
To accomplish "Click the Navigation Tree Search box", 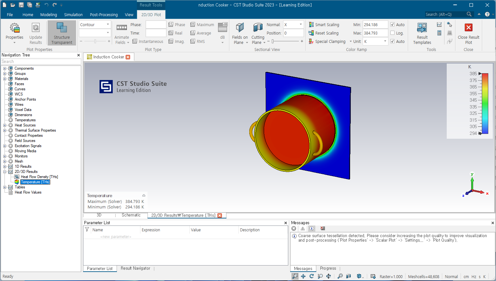I will coord(41,62).
